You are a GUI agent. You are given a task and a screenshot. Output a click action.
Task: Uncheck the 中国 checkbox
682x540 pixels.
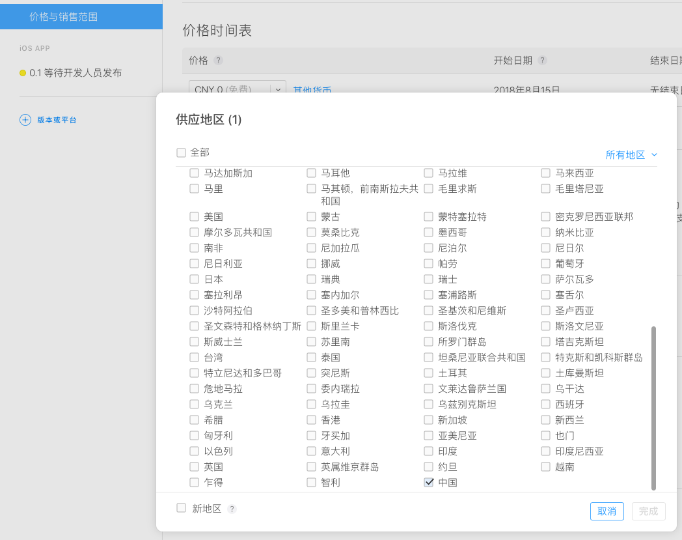(x=428, y=482)
